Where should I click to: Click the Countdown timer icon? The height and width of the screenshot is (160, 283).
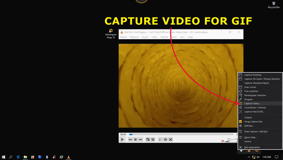[240, 108]
